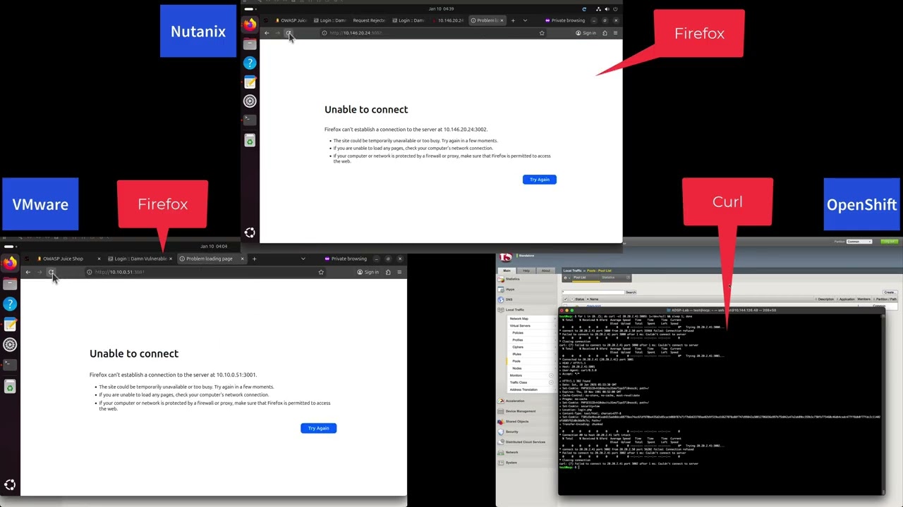Open extensions in the bottom-left Firefox window
Viewport: 903px width, 507px height.
coord(388,272)
